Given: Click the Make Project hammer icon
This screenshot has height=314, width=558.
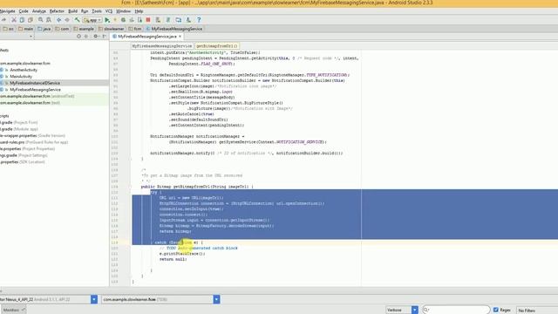Looking at the screenshot, I should click(x=77, y=20).
